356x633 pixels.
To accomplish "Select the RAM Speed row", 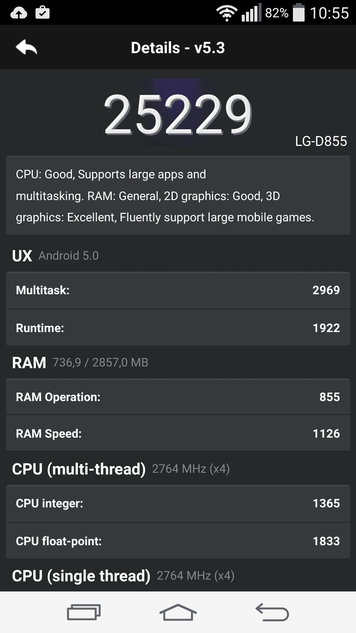I will pyautogui.click(x=178, y=433).
